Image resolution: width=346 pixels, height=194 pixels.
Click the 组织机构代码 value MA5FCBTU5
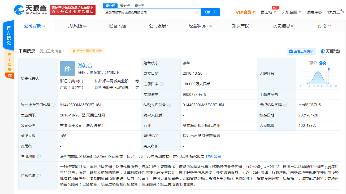click(x=310, y=105)
